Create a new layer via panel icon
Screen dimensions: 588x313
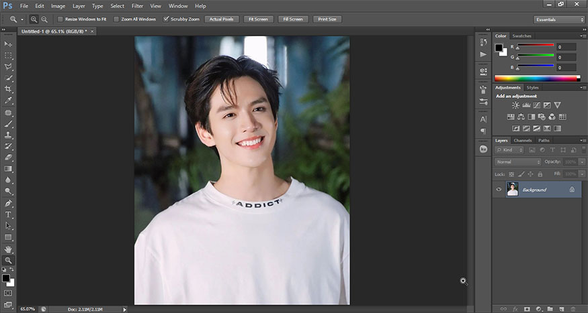(562, 309)
